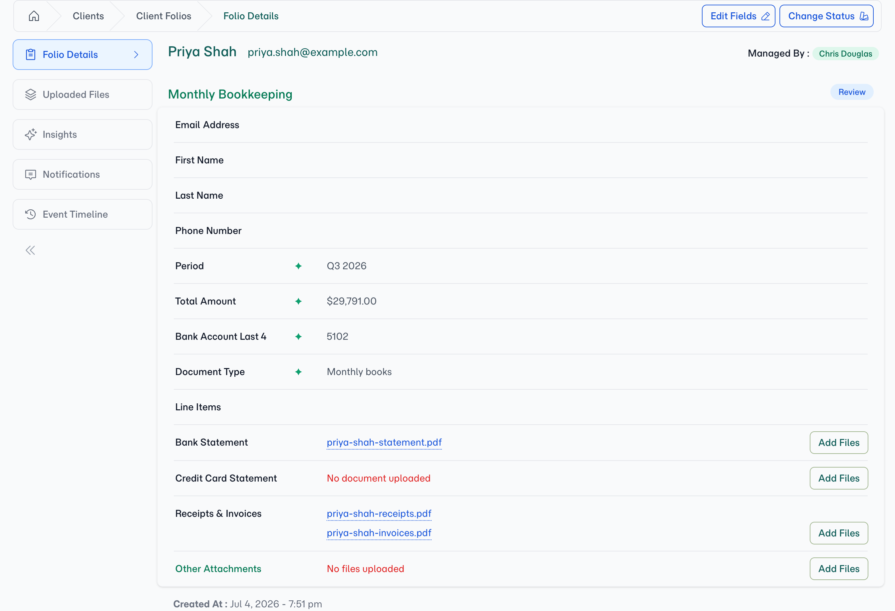Click the Chris Douglas manager badge
895x611 pixels.
845,54
